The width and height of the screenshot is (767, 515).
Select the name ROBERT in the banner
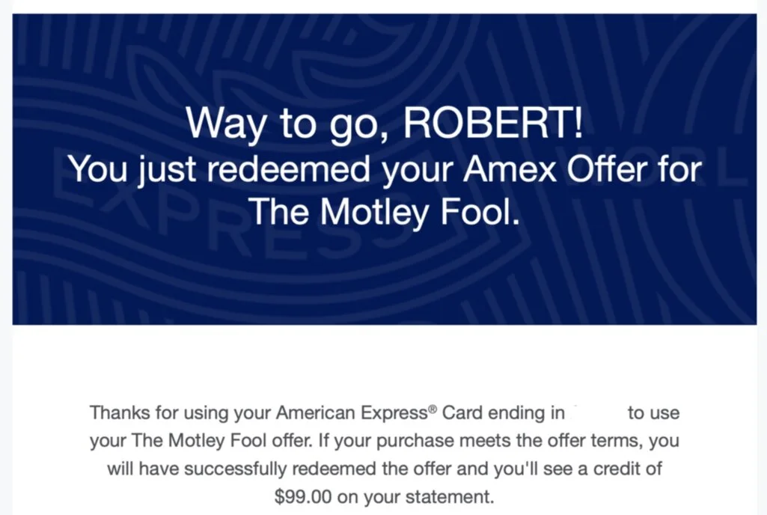493,122
